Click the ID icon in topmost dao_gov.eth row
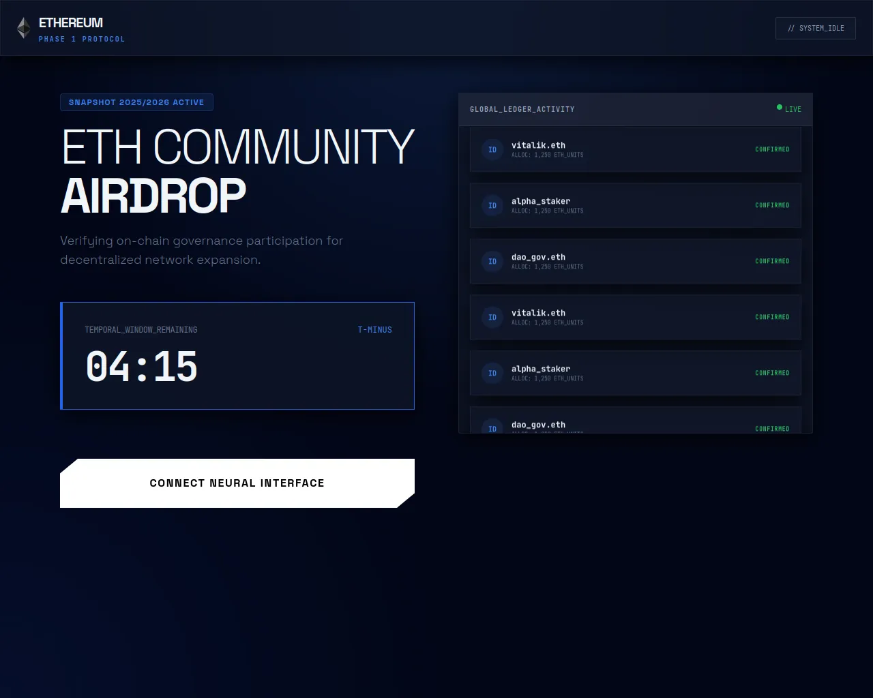 [492, 261]
